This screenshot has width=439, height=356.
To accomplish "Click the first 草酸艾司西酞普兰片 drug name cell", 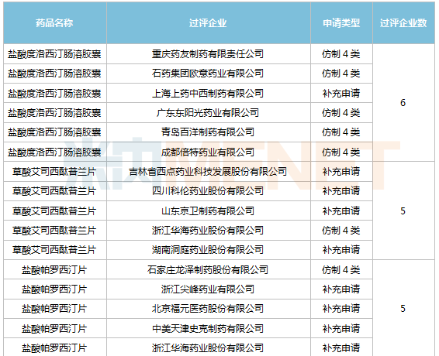I will coord(55,172).
